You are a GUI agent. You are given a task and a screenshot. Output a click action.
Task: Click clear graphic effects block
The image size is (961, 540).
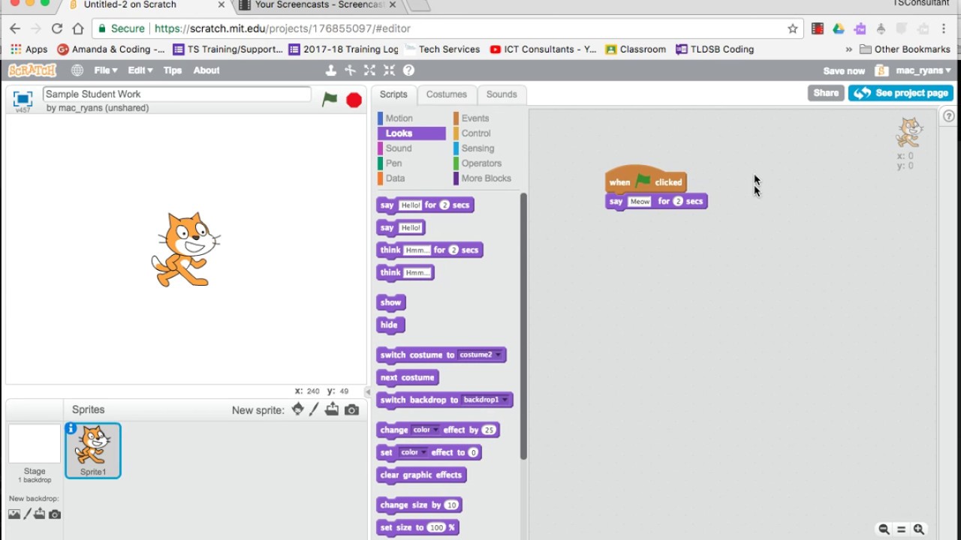421,475
